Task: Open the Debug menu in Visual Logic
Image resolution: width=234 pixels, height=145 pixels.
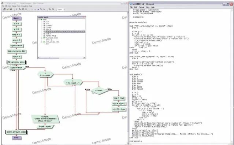Action: tap(14, 6)
